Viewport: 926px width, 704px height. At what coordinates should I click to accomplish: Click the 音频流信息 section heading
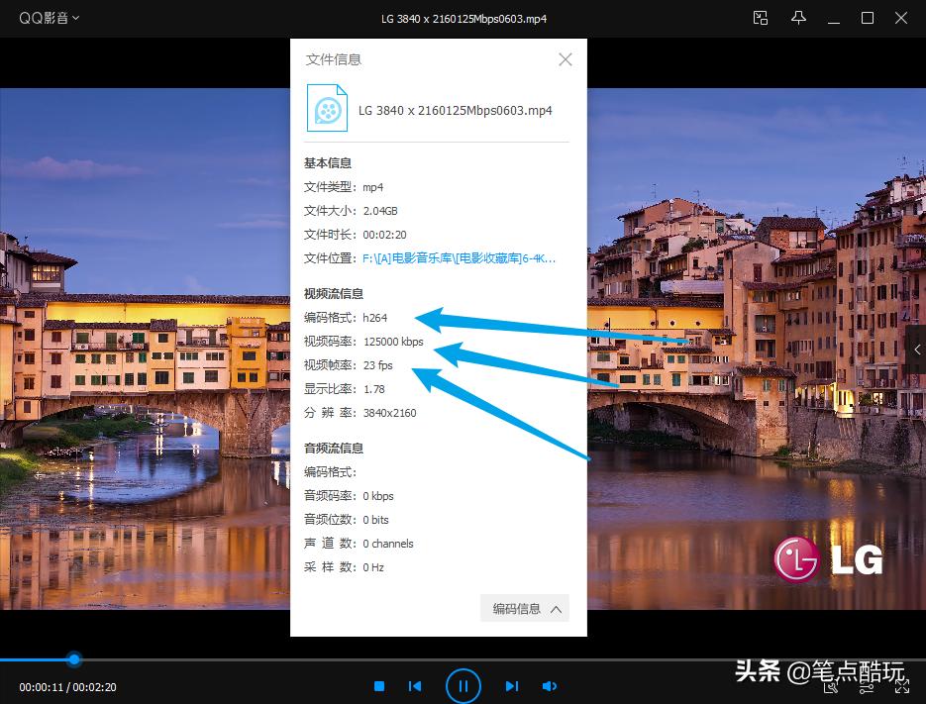[334, 449]
